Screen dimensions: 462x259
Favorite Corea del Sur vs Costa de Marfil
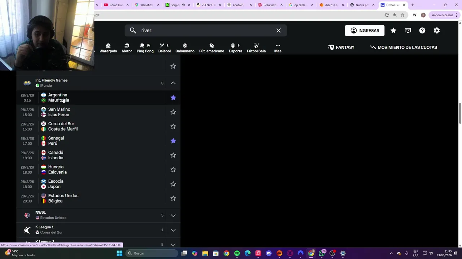[173, 126]
